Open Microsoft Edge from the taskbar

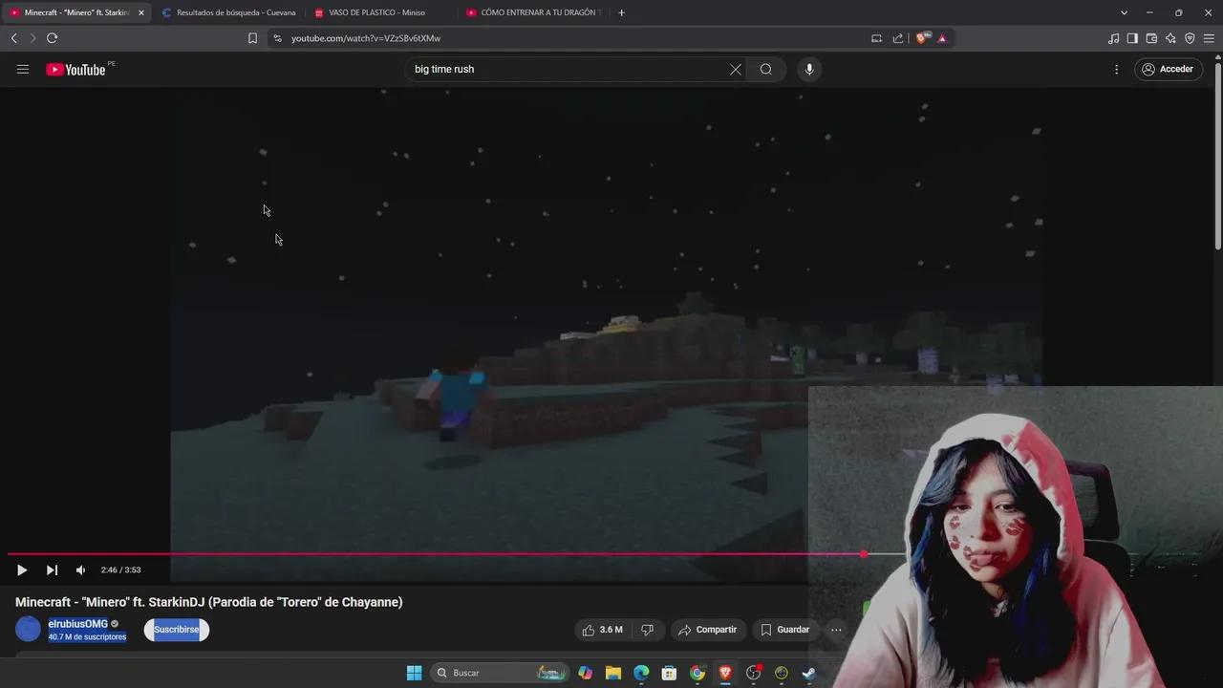click(x=641, y=673)
